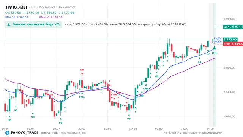Click the low value 'L 5 484.50'
This screenshot has width=243, height=137.
49,13
